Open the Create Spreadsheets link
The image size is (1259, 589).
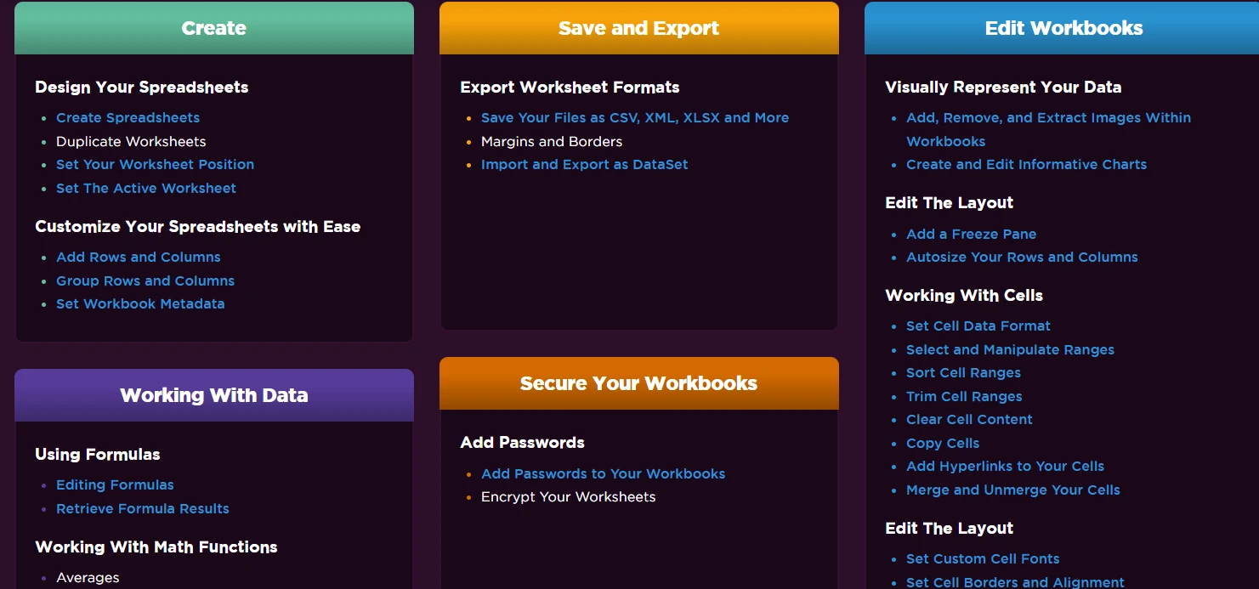[128, 118]
